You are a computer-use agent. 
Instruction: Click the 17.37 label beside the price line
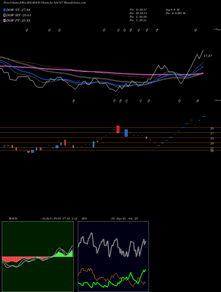208,56
